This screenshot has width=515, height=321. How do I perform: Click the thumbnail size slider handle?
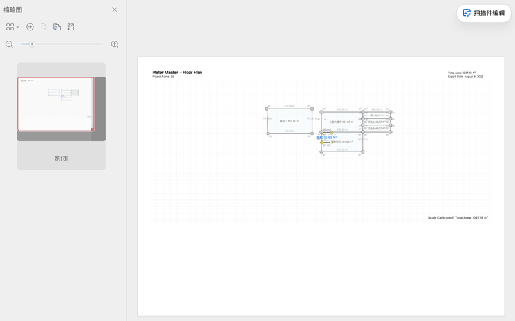[32, 44]
